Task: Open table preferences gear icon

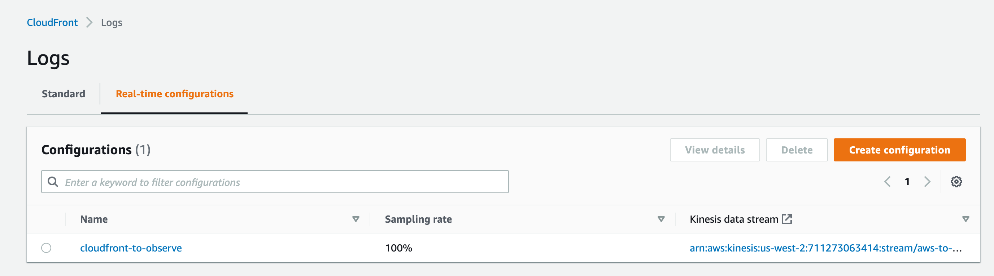Action: [956, 182]
